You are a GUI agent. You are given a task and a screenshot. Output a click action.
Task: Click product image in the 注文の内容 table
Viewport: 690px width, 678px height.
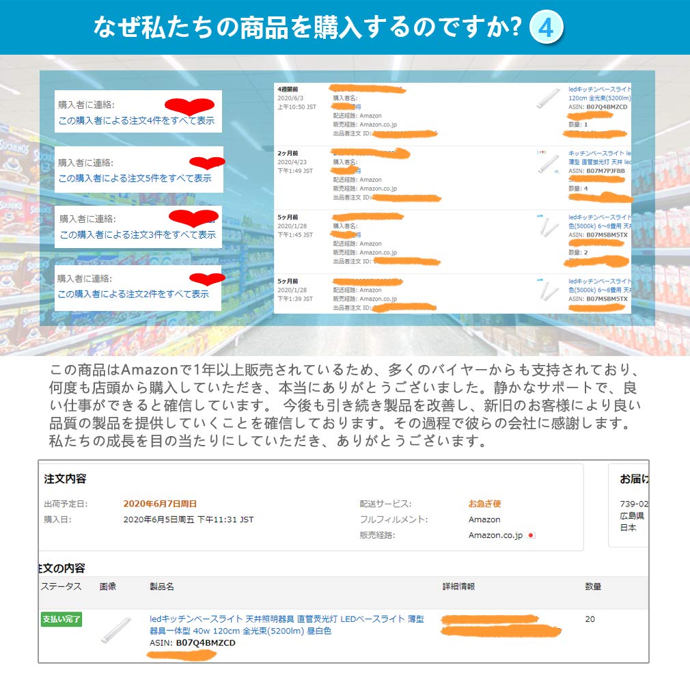[x=116, y=630]
